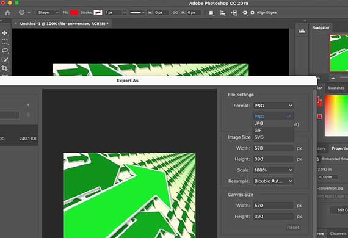Select the Move tool
Screen dimensions: 348x238
[x=5, y=33]
